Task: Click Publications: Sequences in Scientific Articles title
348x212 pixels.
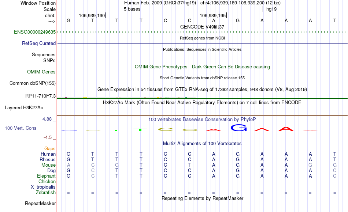Action: coord(202,49)
